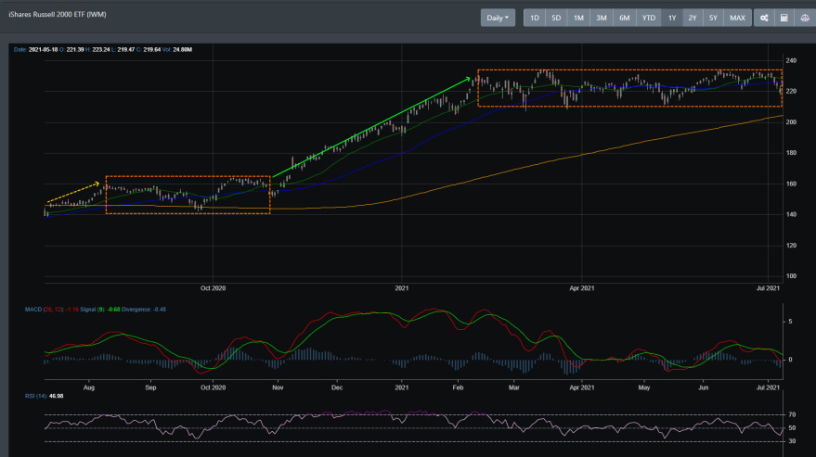Viewport: 816px width, 457px height.
Task: Click the Date 2021-05-18 data readout
Action: click(x=36, y=50)
